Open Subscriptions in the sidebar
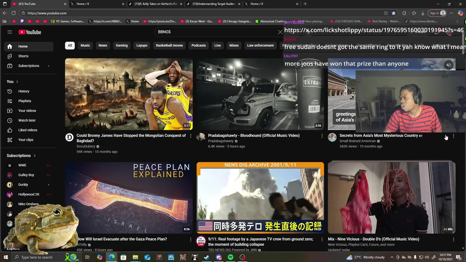466x262 pixels. tap(29, 66)
